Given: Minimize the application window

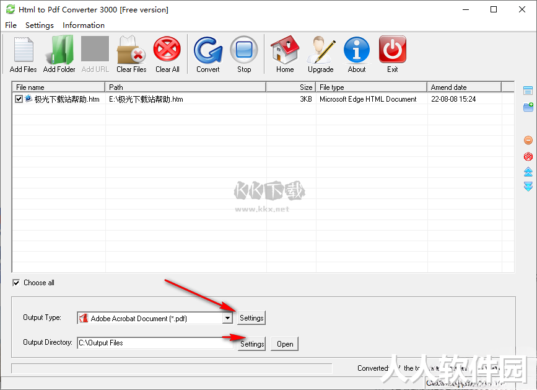Looking at the screenshot, I should pyautogui.click(x=466, y=9).
